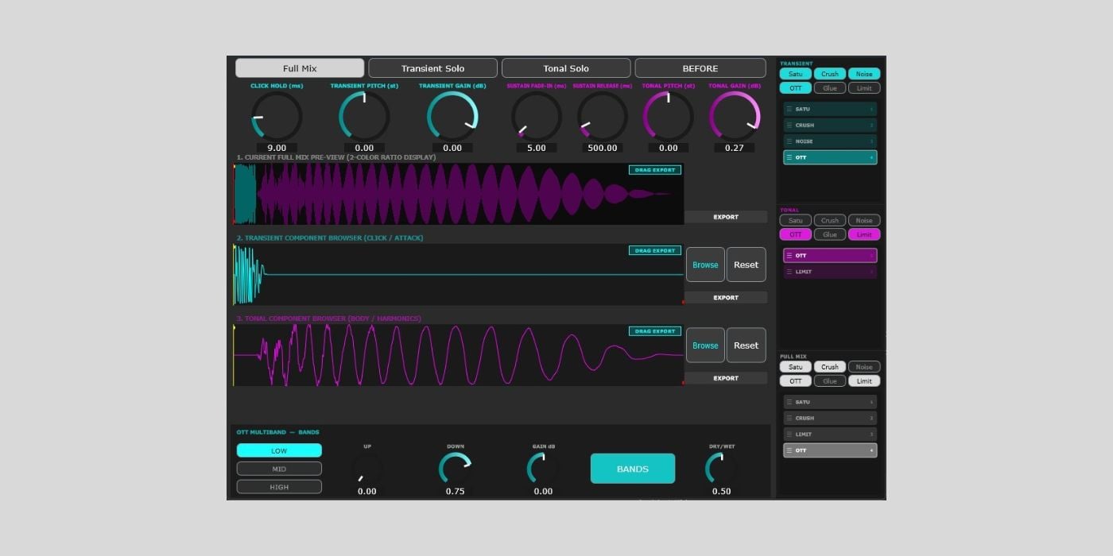Select the MID band in OTT Multiband
1113x556 pixels.
point(279,469)
